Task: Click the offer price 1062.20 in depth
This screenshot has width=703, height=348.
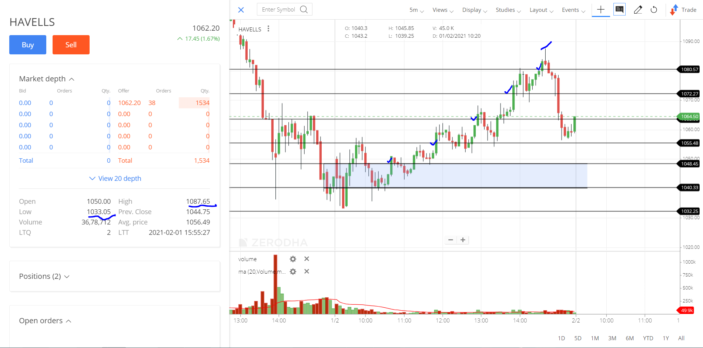Action: [x=129, y=103]
